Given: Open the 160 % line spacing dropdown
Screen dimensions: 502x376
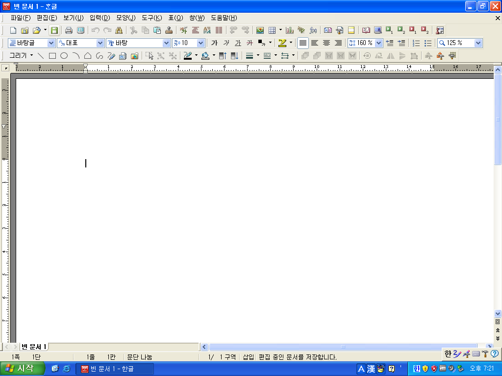Looking at the screenshot, I should click(379, 43).
